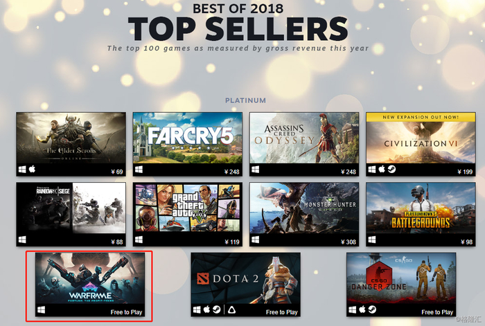Click the Windows icon under Far Cry 5

pyautogui.click(x=139, y=170)
